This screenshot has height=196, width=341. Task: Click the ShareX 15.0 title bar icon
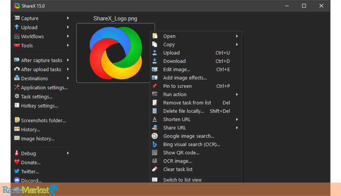click(x=17, y=6)
